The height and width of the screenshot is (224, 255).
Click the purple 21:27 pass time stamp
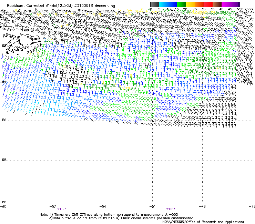point(171,209)
